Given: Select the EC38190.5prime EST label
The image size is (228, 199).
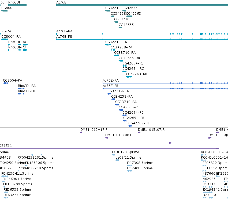Looking at the screenshot, I should pos(125,152).
